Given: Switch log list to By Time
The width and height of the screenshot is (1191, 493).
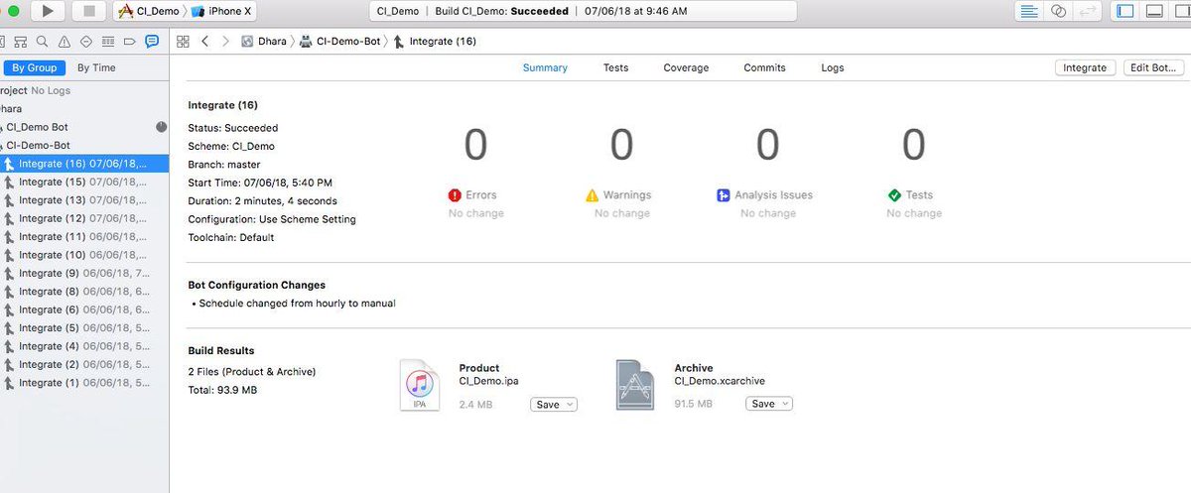Looking at the screenshot, I should pos(96,67).
